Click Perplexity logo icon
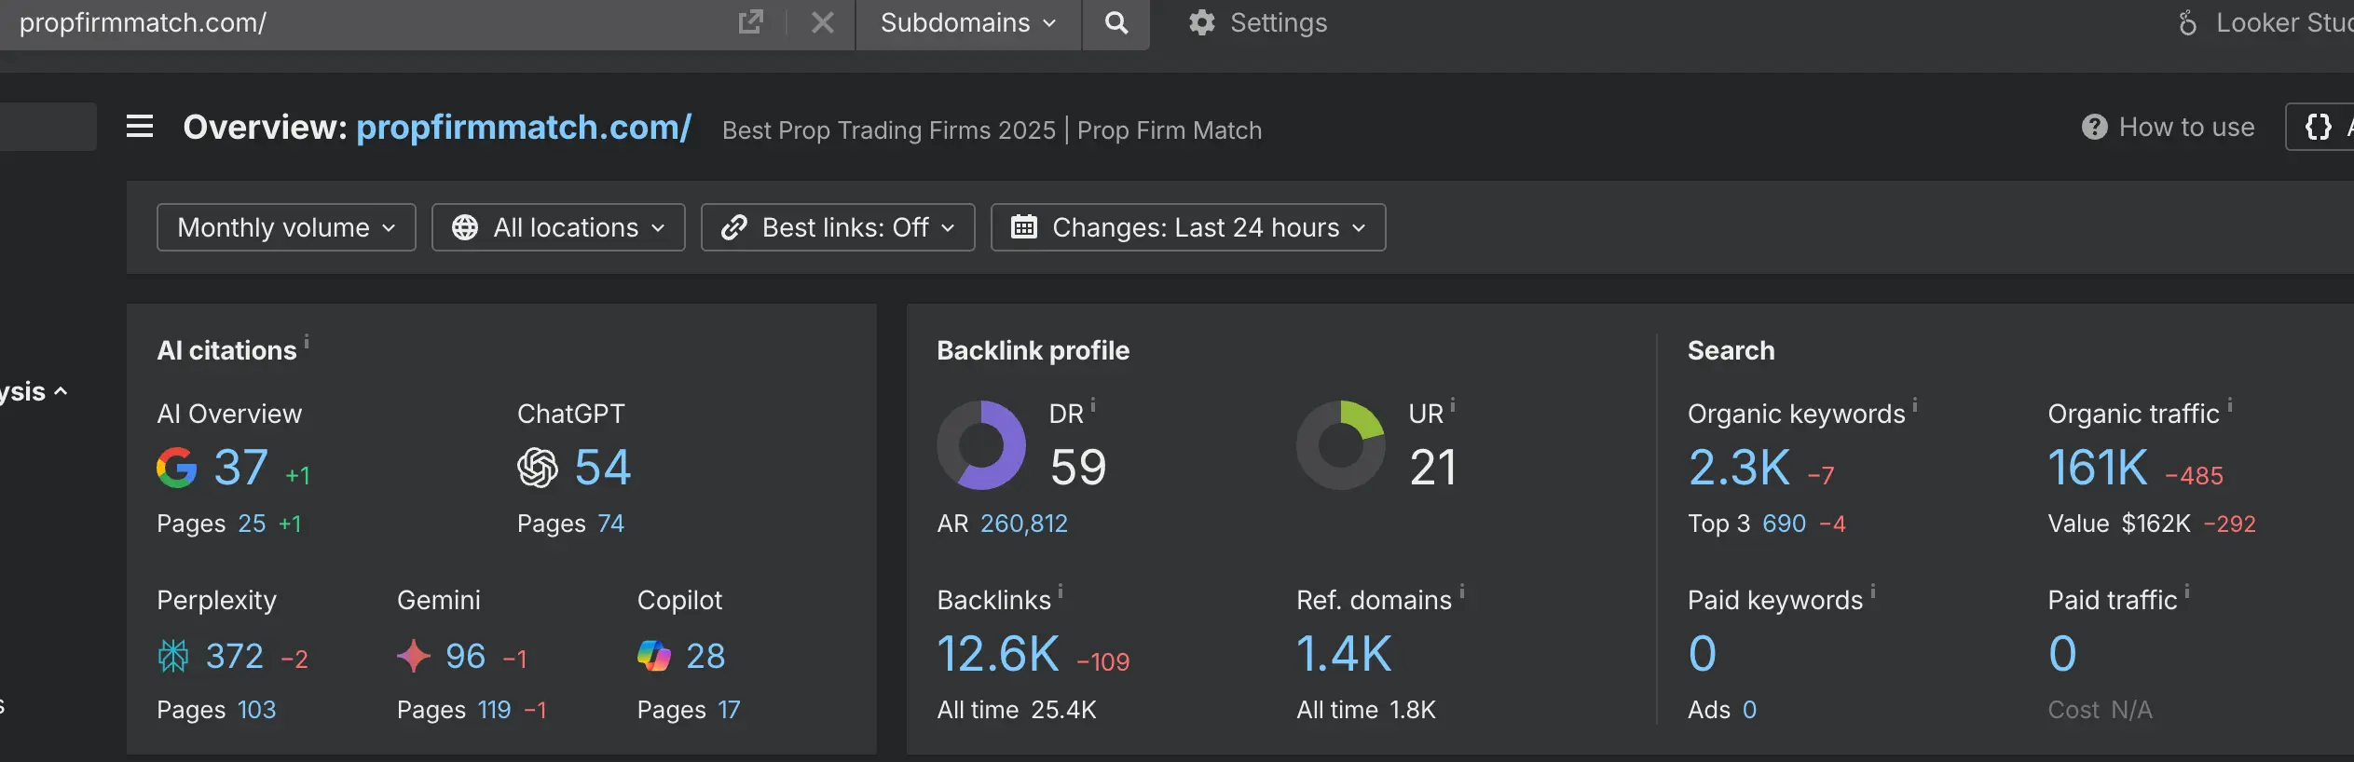 (x=173, y=656)
